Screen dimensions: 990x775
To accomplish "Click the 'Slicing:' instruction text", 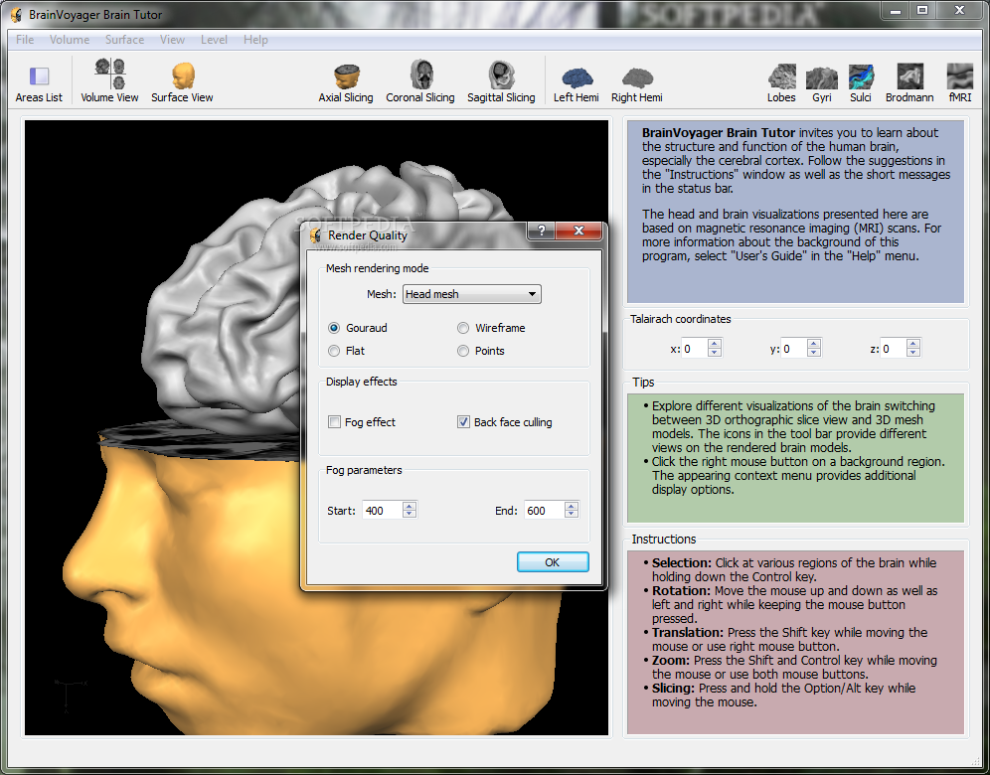I will (x=674, y=688).
